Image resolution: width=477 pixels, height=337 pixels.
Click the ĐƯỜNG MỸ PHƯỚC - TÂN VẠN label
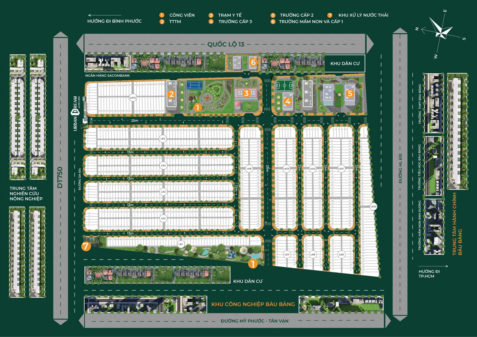(x=255, y=321)
